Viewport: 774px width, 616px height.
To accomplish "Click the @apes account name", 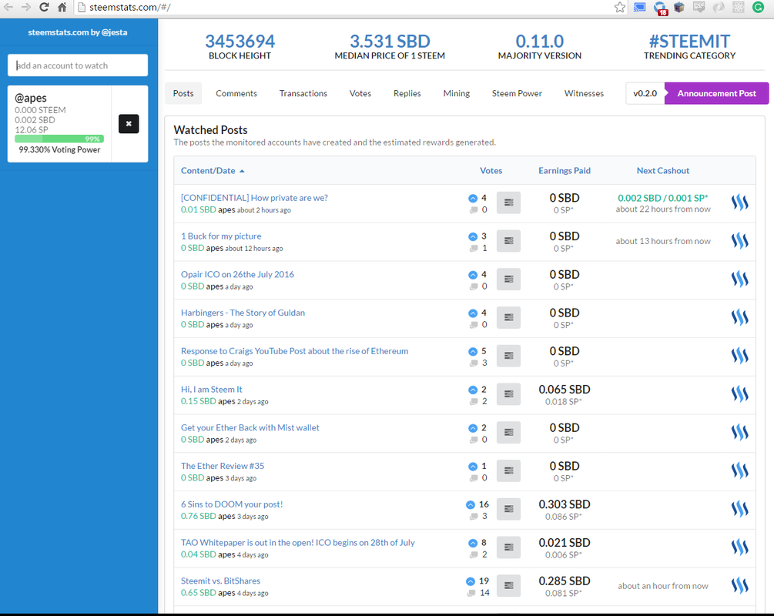I will tap(31, 98).
